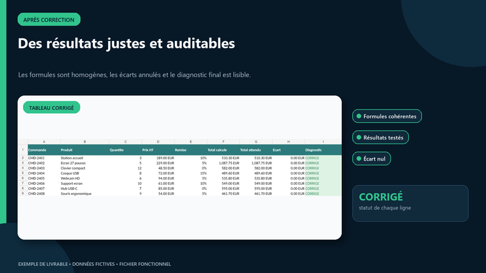This screenshot has height=273, width=486.
Task: Click the Total attendu header cell
Action: pyautogui.click(x=256, y=150)
